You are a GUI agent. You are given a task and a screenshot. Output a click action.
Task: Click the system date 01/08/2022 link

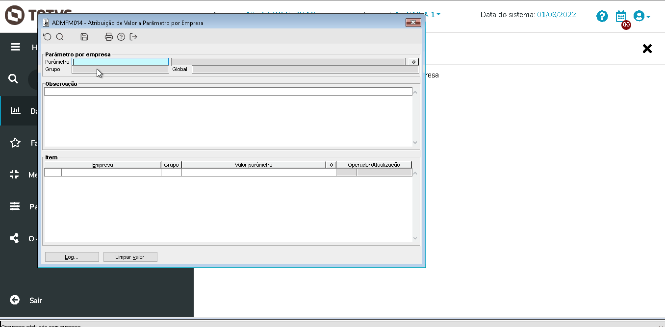(557, 15)
